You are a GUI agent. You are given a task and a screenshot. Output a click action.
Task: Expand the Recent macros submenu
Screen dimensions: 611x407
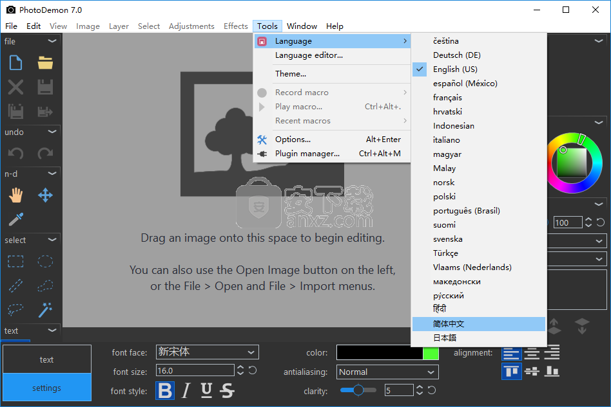click(x=332, y=121)
